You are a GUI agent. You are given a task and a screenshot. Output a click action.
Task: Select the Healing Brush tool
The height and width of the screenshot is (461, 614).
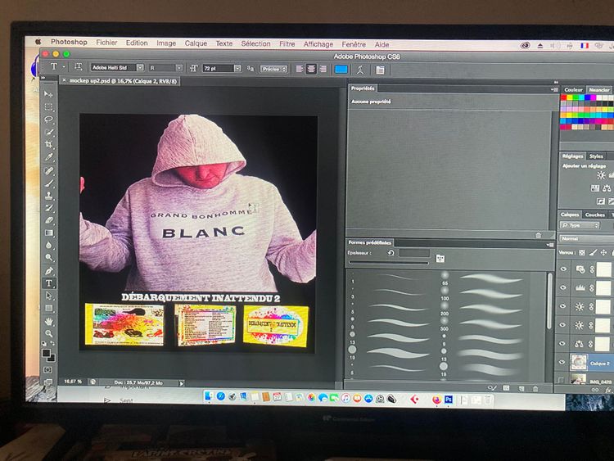pyautogui.click(x=48, y=170)
